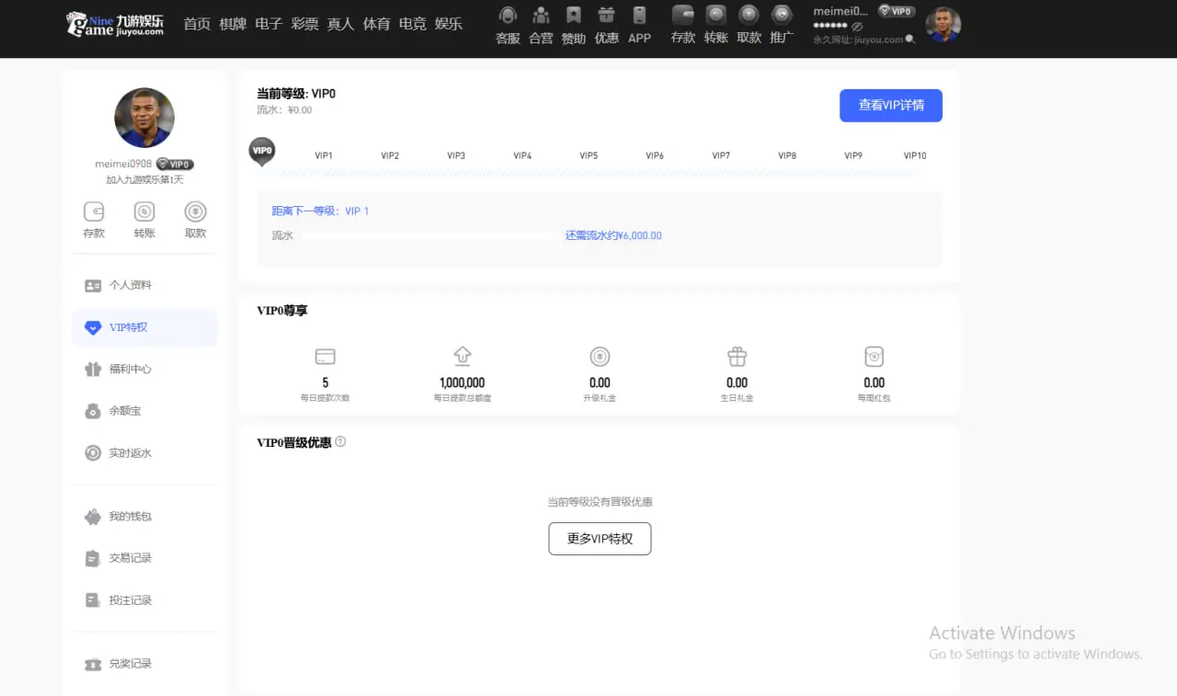
Task: Click the 客服 customer service headset icon
Action: click(508, 16)
